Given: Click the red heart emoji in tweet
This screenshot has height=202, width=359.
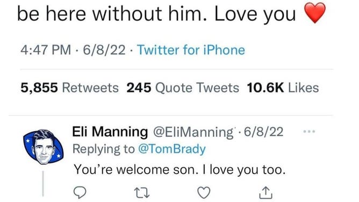Looking at the screenshot, I should click(x=315, y=13).
